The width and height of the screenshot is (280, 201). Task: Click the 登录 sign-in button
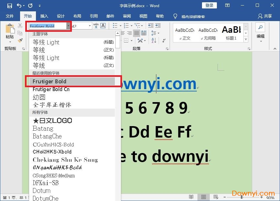pos(209,6)
